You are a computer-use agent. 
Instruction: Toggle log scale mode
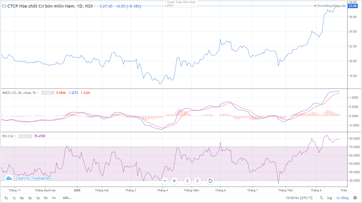tap(329, 198)
